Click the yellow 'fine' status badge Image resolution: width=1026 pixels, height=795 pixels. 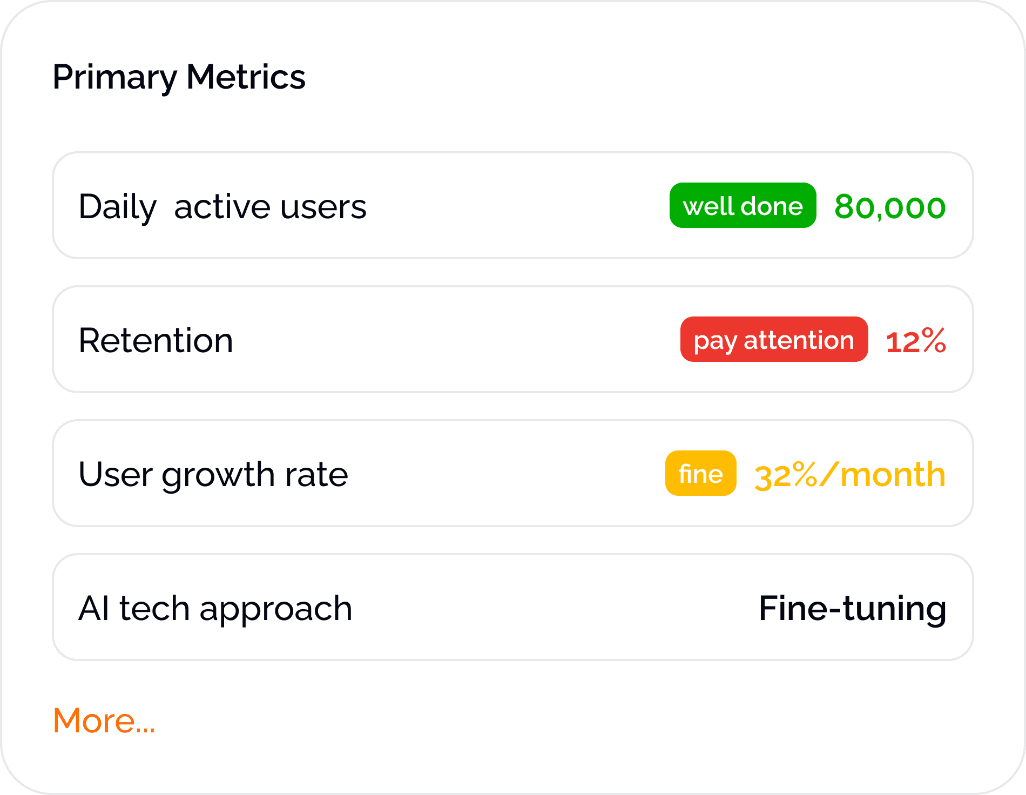pyautogui.click(x=700, y=474)
